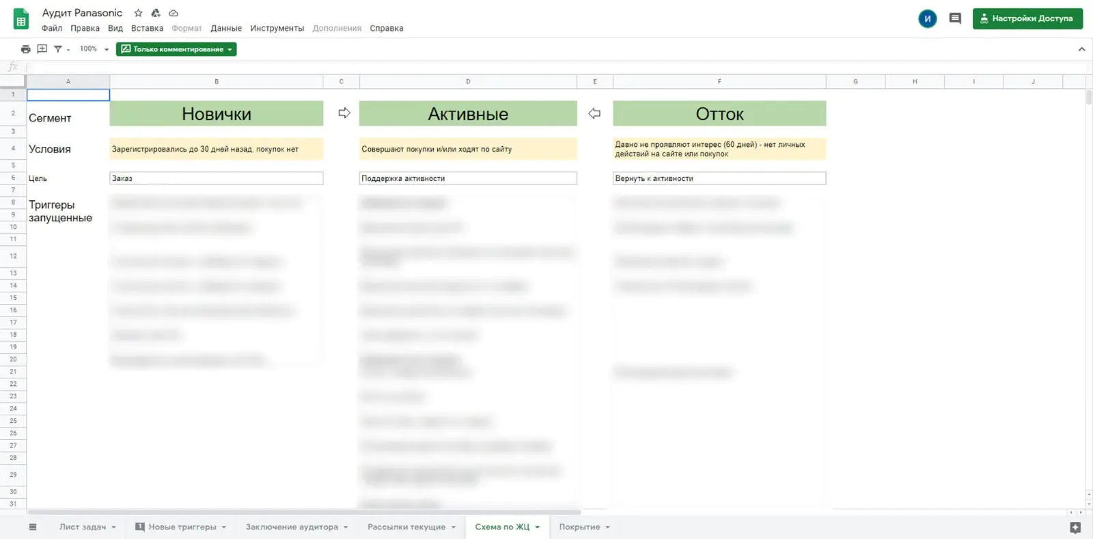Click the user avatar with letter И

pyautogui.click(x=927, y=18)
